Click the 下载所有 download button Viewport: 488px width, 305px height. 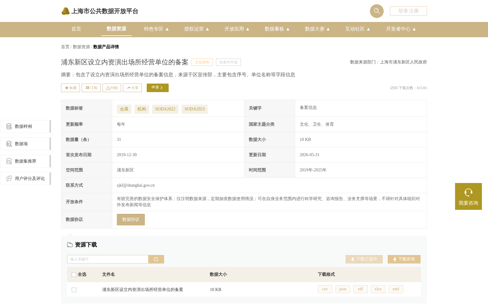404,259
